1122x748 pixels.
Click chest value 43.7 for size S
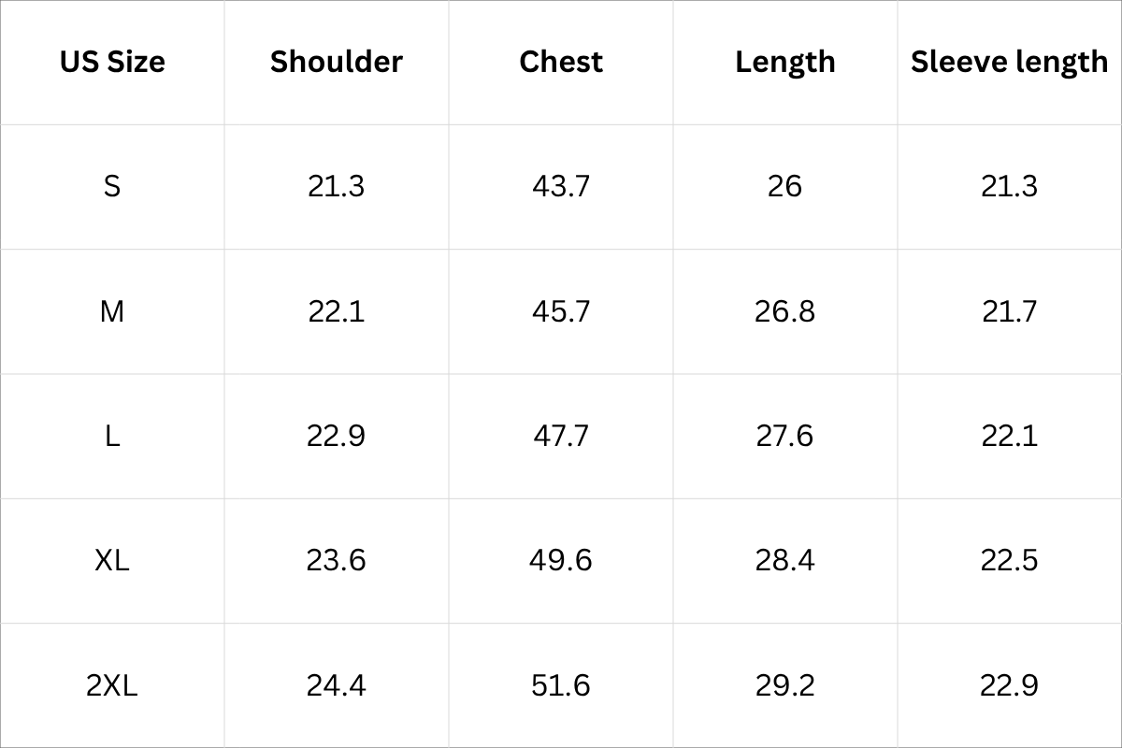[561, 186]
